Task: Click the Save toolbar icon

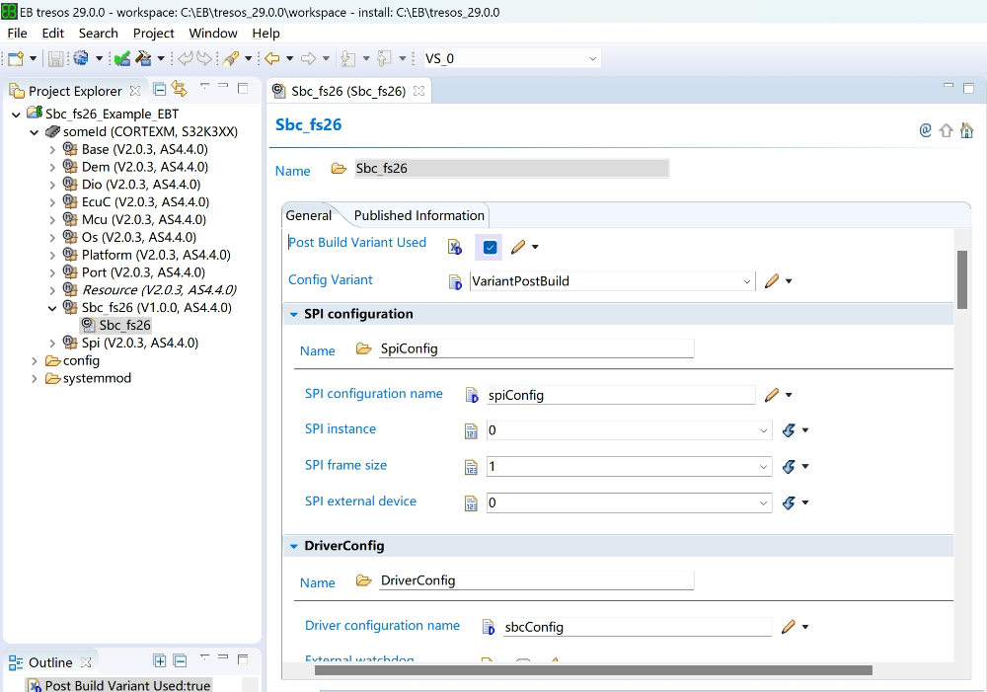Action: coord(56,59)
